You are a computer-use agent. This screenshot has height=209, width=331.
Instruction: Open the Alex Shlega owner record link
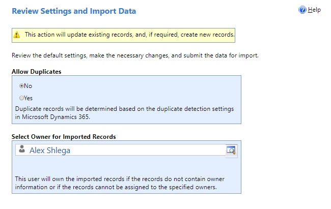click(x=50, y=151)
